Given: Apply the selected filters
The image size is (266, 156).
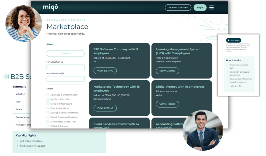Looking at the screenshot, I should coord(65,54).
